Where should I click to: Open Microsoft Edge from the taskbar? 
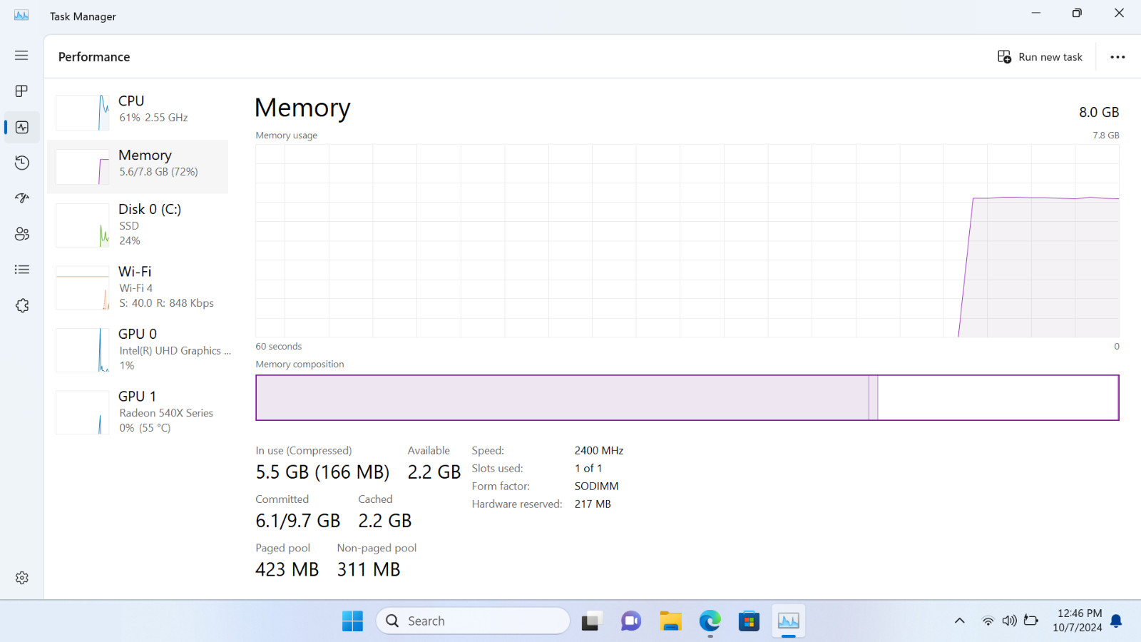(x=710, y=621)
